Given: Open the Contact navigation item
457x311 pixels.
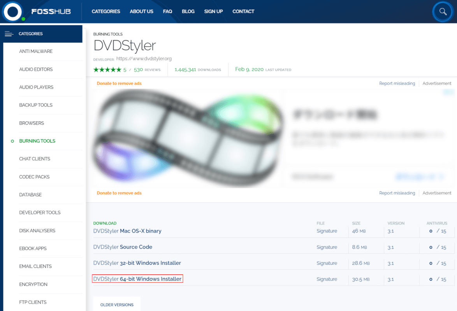Looking at the screenshot, I should (243, 11).
